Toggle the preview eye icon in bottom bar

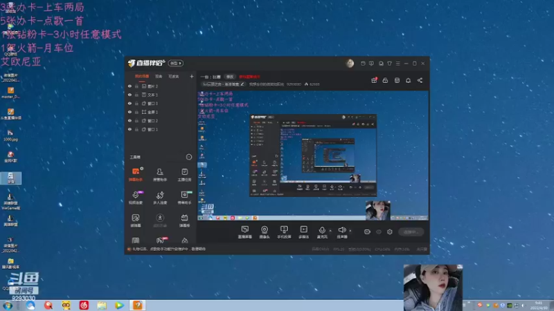click(x=379, y=232)
